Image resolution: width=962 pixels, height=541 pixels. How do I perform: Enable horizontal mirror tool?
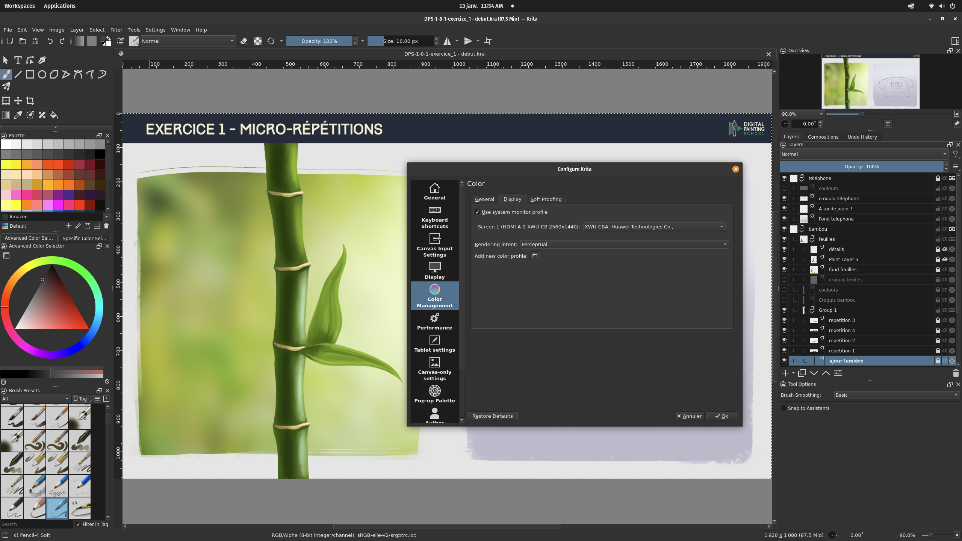point(447,41)
